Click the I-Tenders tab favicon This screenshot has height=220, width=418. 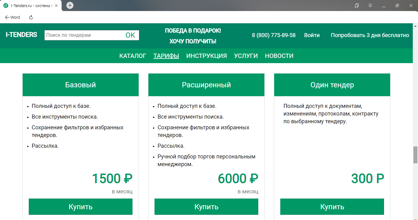(x=6, y=6)
